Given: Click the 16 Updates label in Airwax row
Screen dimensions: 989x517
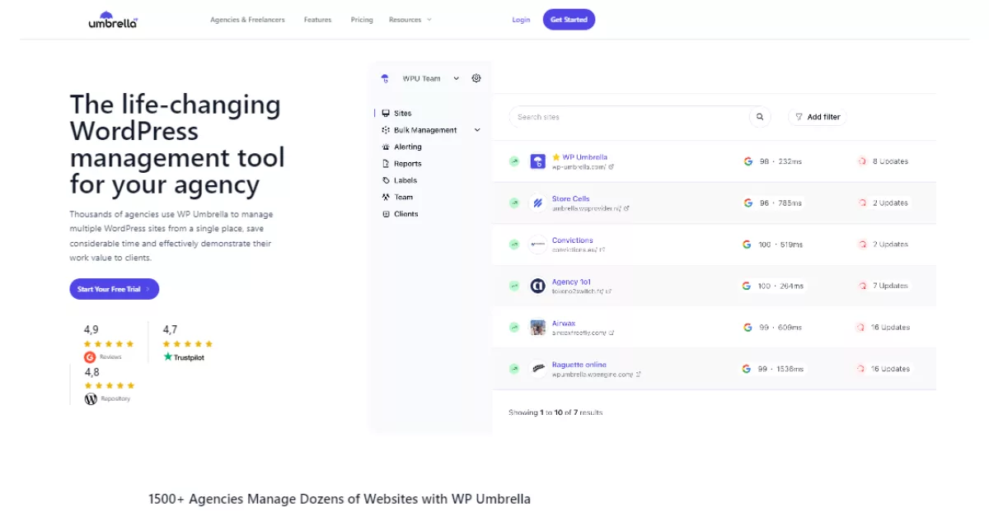Looking at the screenshot, I should 890,327.
